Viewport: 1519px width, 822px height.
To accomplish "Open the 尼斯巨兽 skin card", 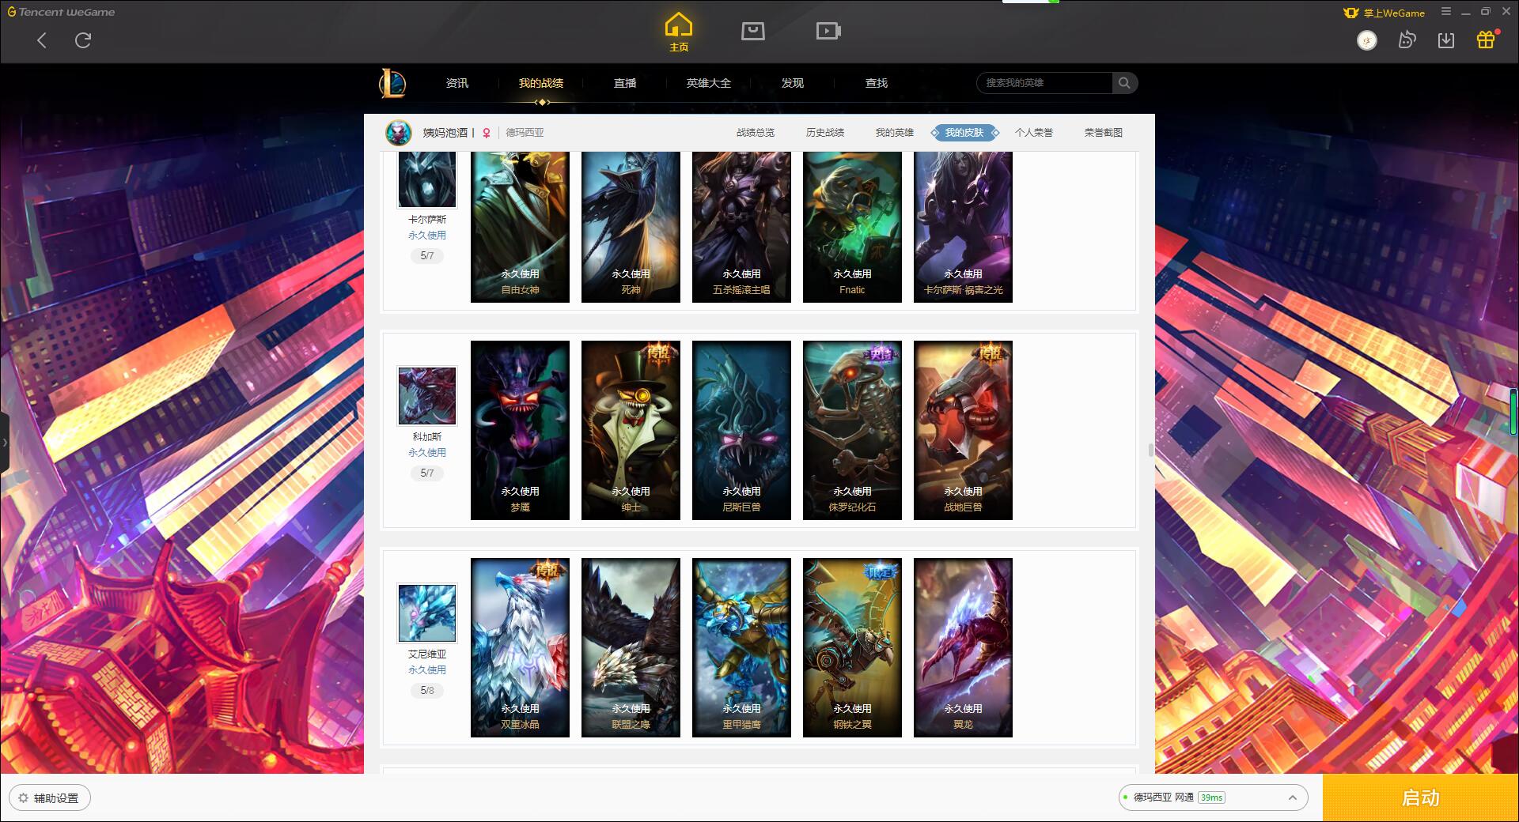I will coord(741,430).
